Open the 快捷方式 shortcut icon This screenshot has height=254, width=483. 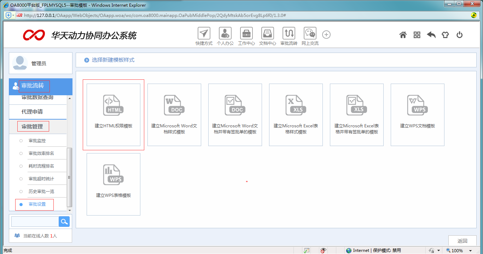point(204,35)
